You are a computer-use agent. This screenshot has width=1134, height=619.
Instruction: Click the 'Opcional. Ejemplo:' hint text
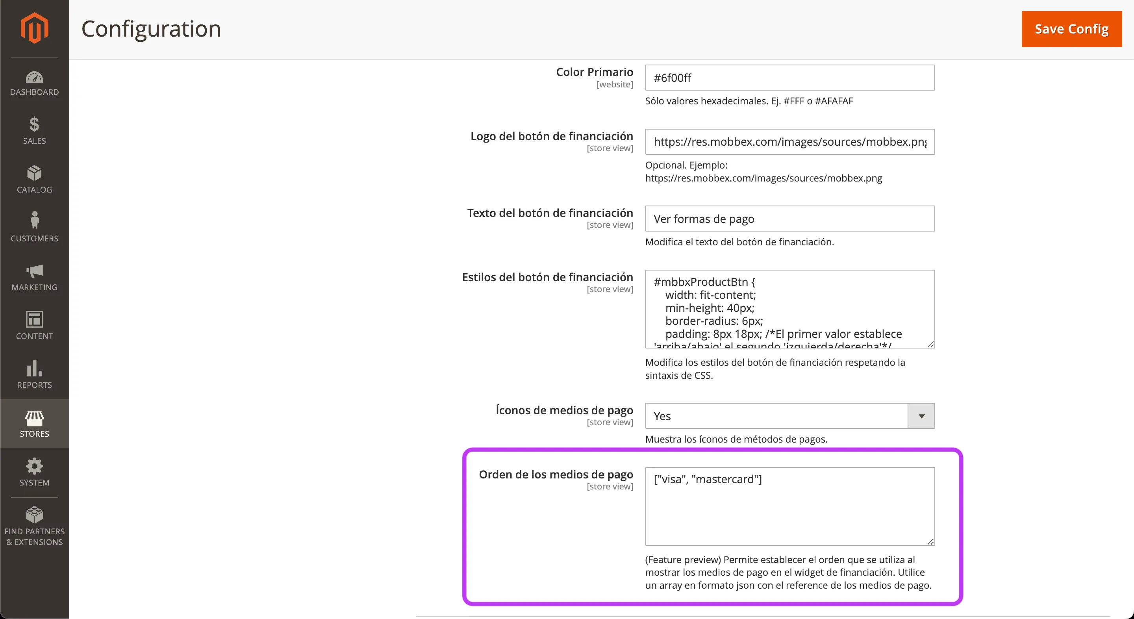[763, 171]
